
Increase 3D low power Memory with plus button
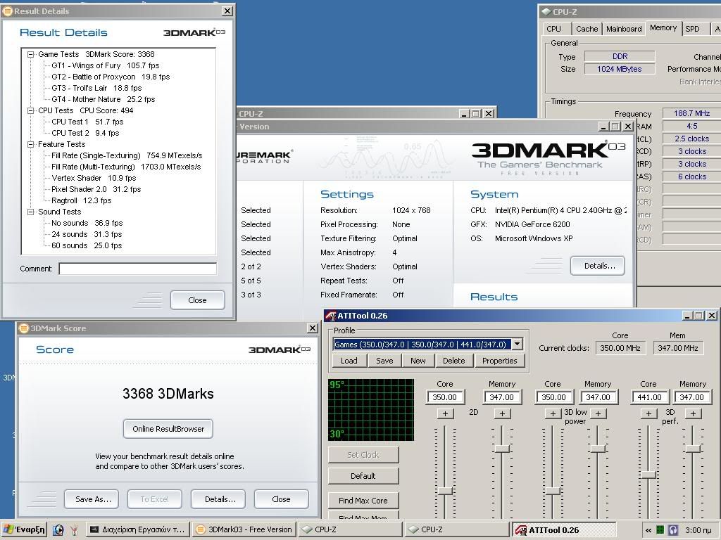click(598, 413)
